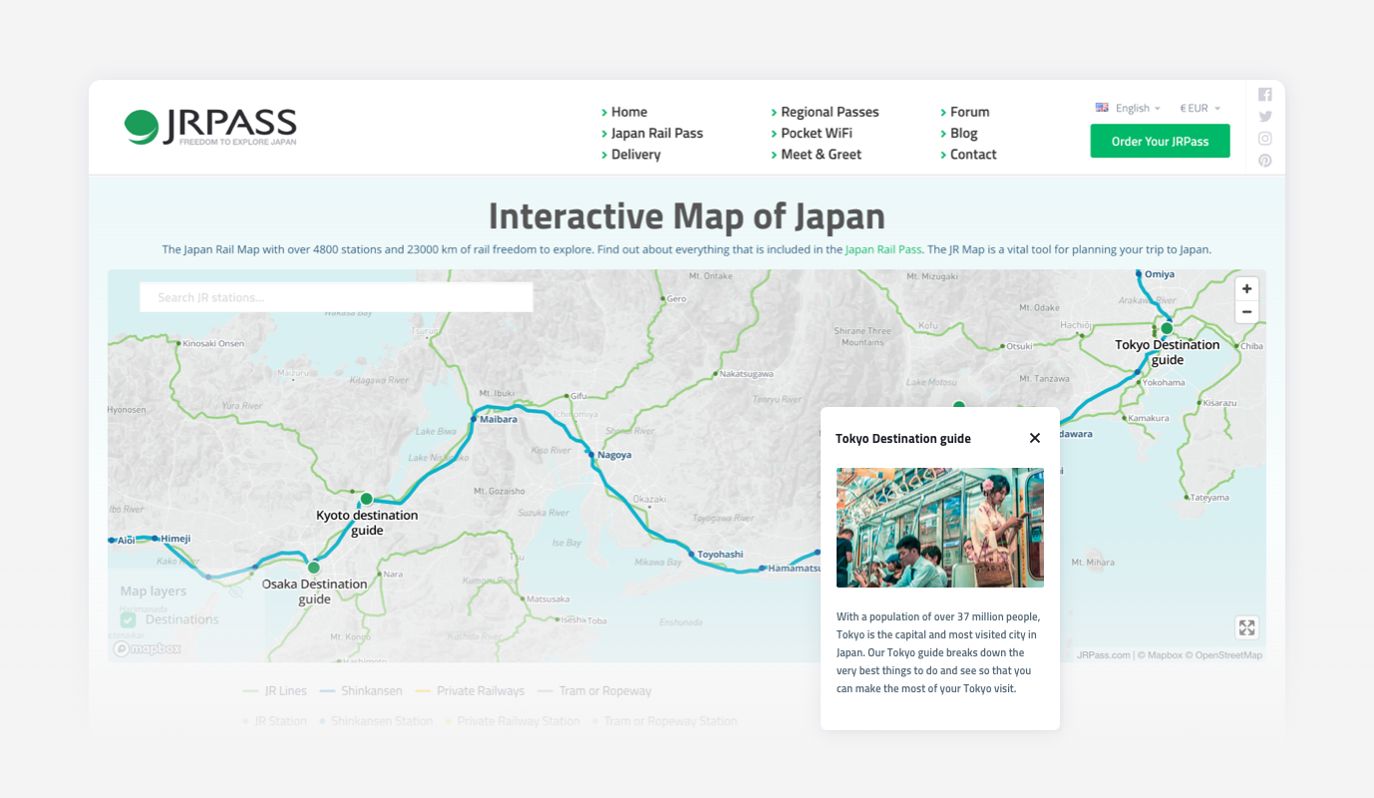
Task: Open Meet & Greet menu item
Action: pyautogui.click(x=821, y=155)
